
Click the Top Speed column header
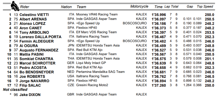pos(205,7)
